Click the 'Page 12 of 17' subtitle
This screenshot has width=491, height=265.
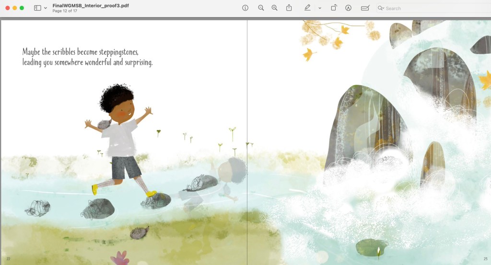65,11
